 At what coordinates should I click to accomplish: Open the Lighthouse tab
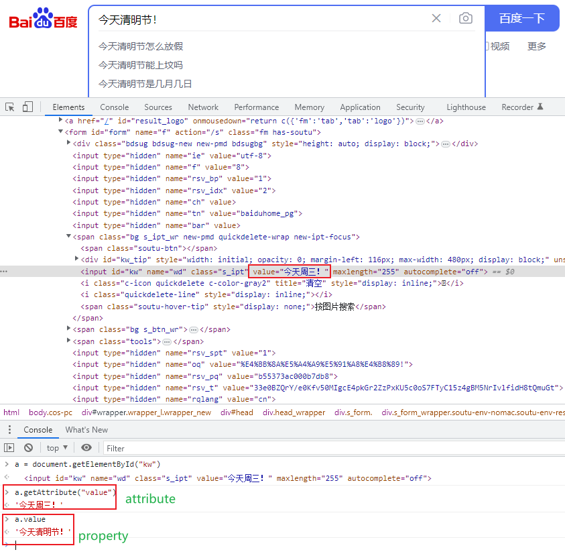click(466, 107)
